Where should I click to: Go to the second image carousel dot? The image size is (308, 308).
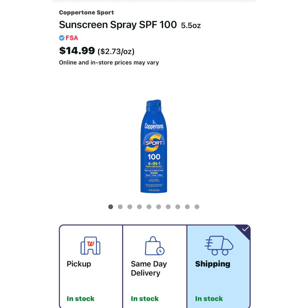[x=120, y=207]
